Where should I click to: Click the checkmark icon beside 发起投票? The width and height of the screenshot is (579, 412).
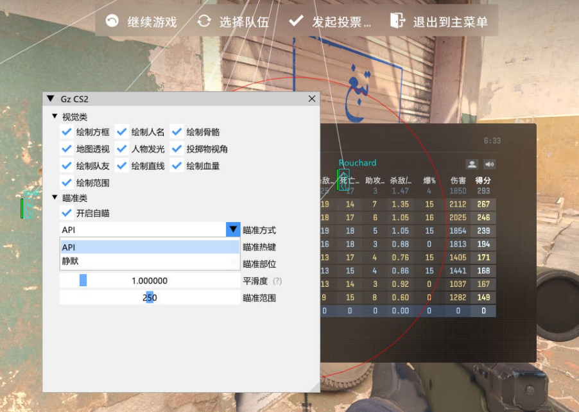coord(296,21)
